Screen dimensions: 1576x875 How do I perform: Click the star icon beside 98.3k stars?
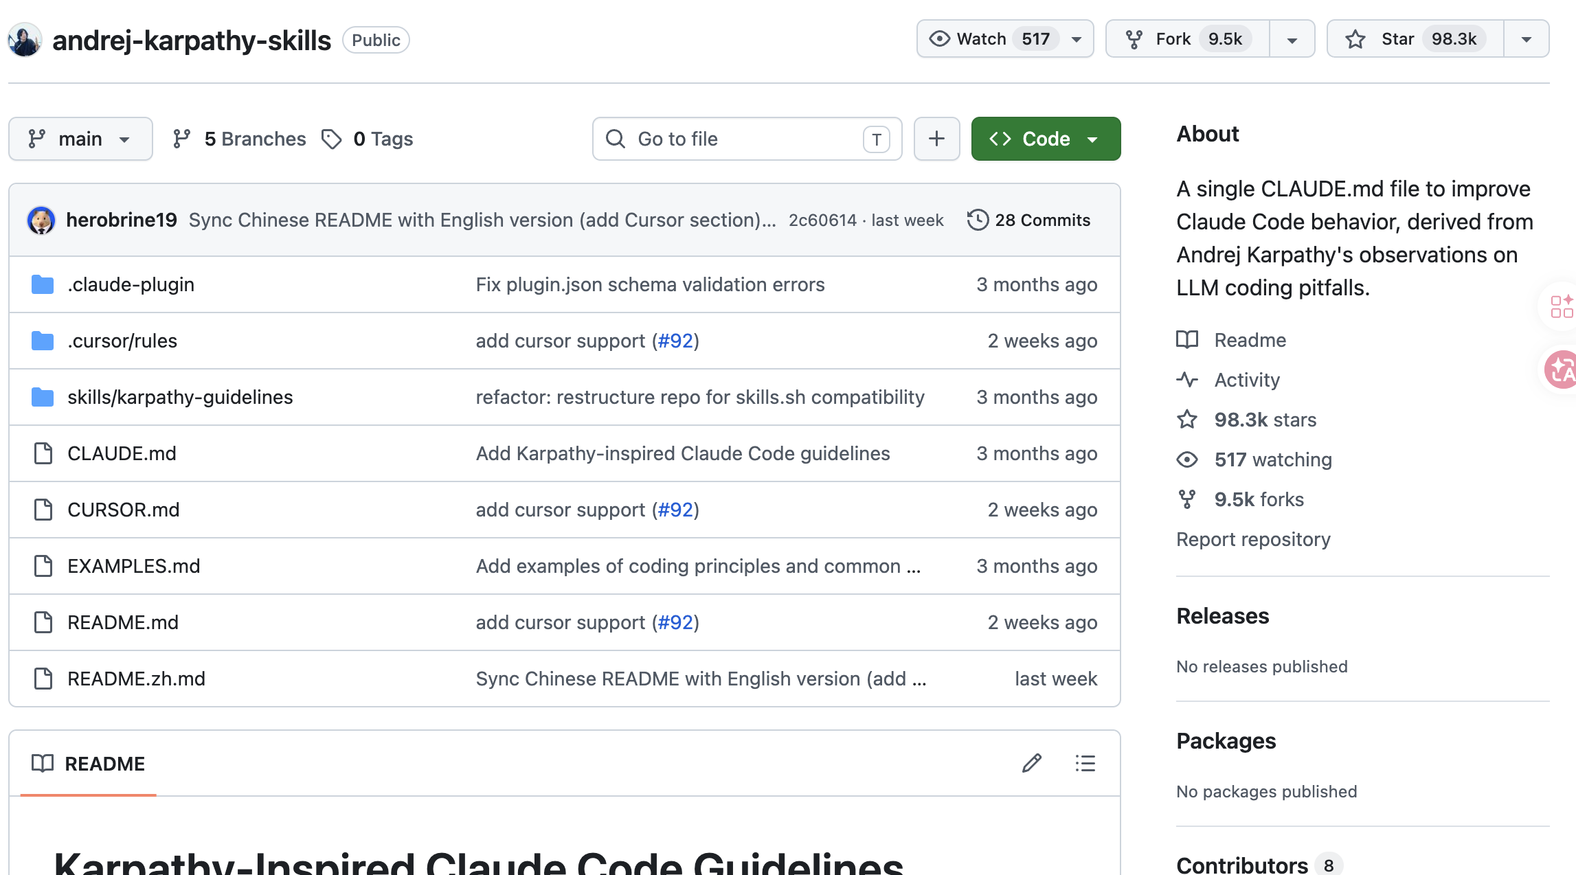point(1187,420)
